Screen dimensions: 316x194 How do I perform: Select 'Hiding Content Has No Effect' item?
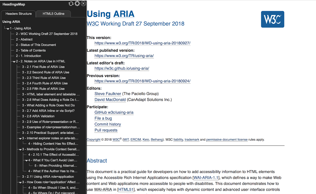click(53, 144)
